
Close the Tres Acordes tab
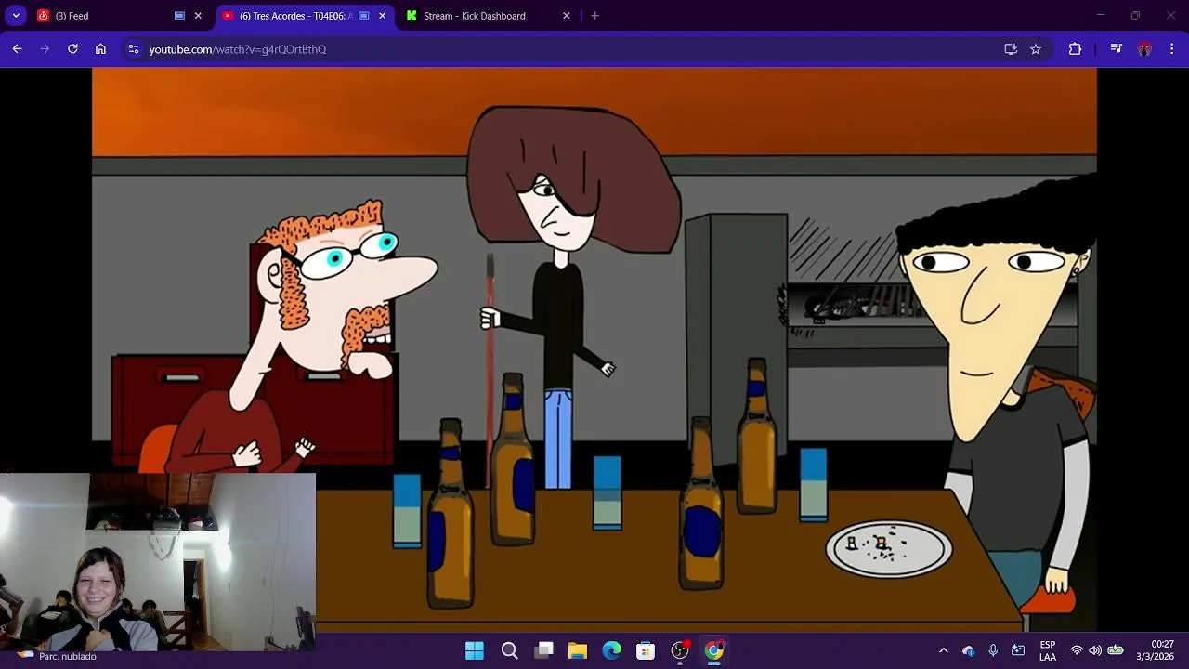382,16
